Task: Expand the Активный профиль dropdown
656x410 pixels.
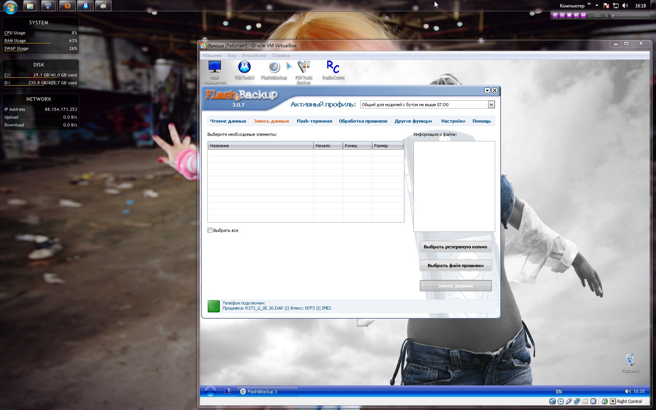Action: click(x=491, y=105)
